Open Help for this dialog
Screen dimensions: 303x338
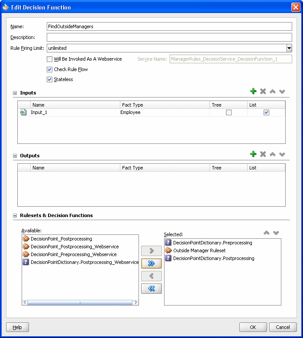(17, 327)
